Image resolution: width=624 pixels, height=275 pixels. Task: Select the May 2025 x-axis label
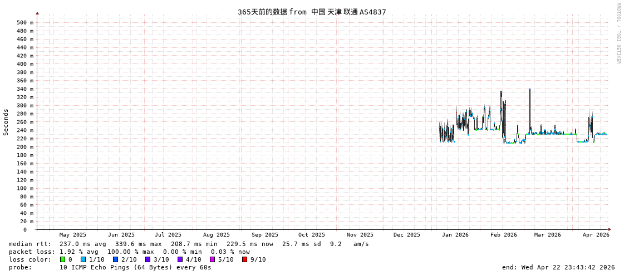pyautogui.click(x=73, y=235)
